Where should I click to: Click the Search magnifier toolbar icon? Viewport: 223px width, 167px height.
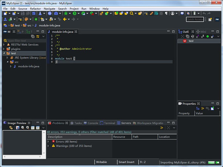coord(132,13)
